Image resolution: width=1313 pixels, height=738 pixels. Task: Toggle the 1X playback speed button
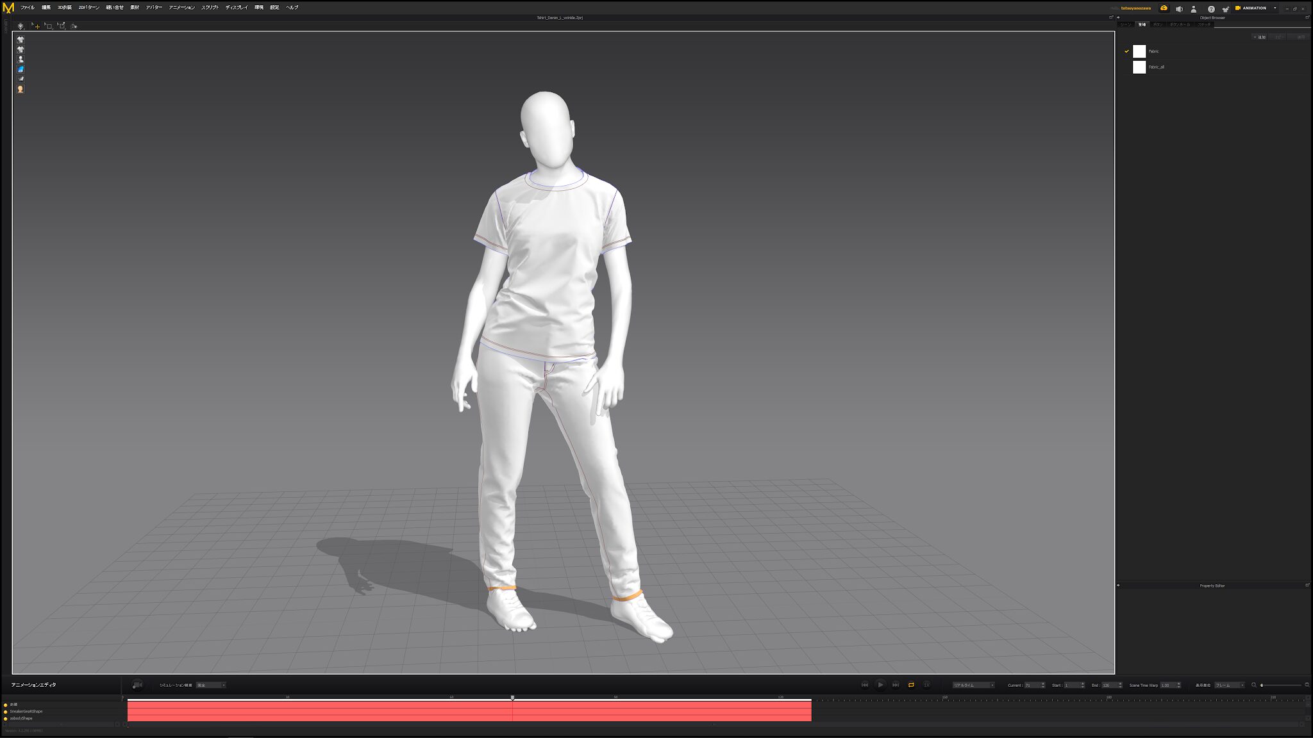coord(926,685)
